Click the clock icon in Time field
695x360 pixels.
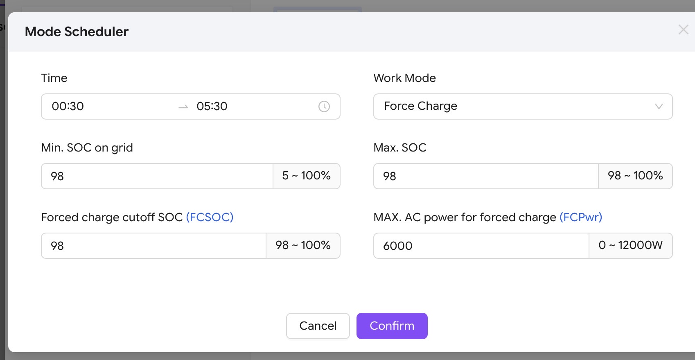click(x=324, y=106)
